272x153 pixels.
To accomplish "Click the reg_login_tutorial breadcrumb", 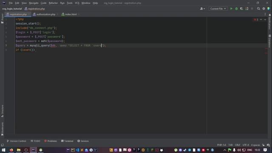I will [x=12, y=8].
